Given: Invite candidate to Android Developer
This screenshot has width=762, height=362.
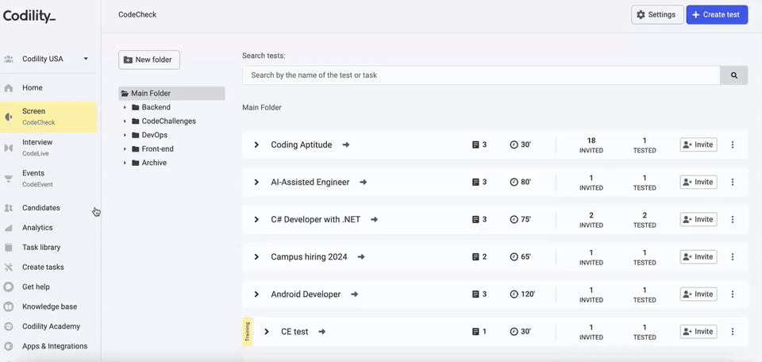Looking at the screenshot, I should 698,295.
